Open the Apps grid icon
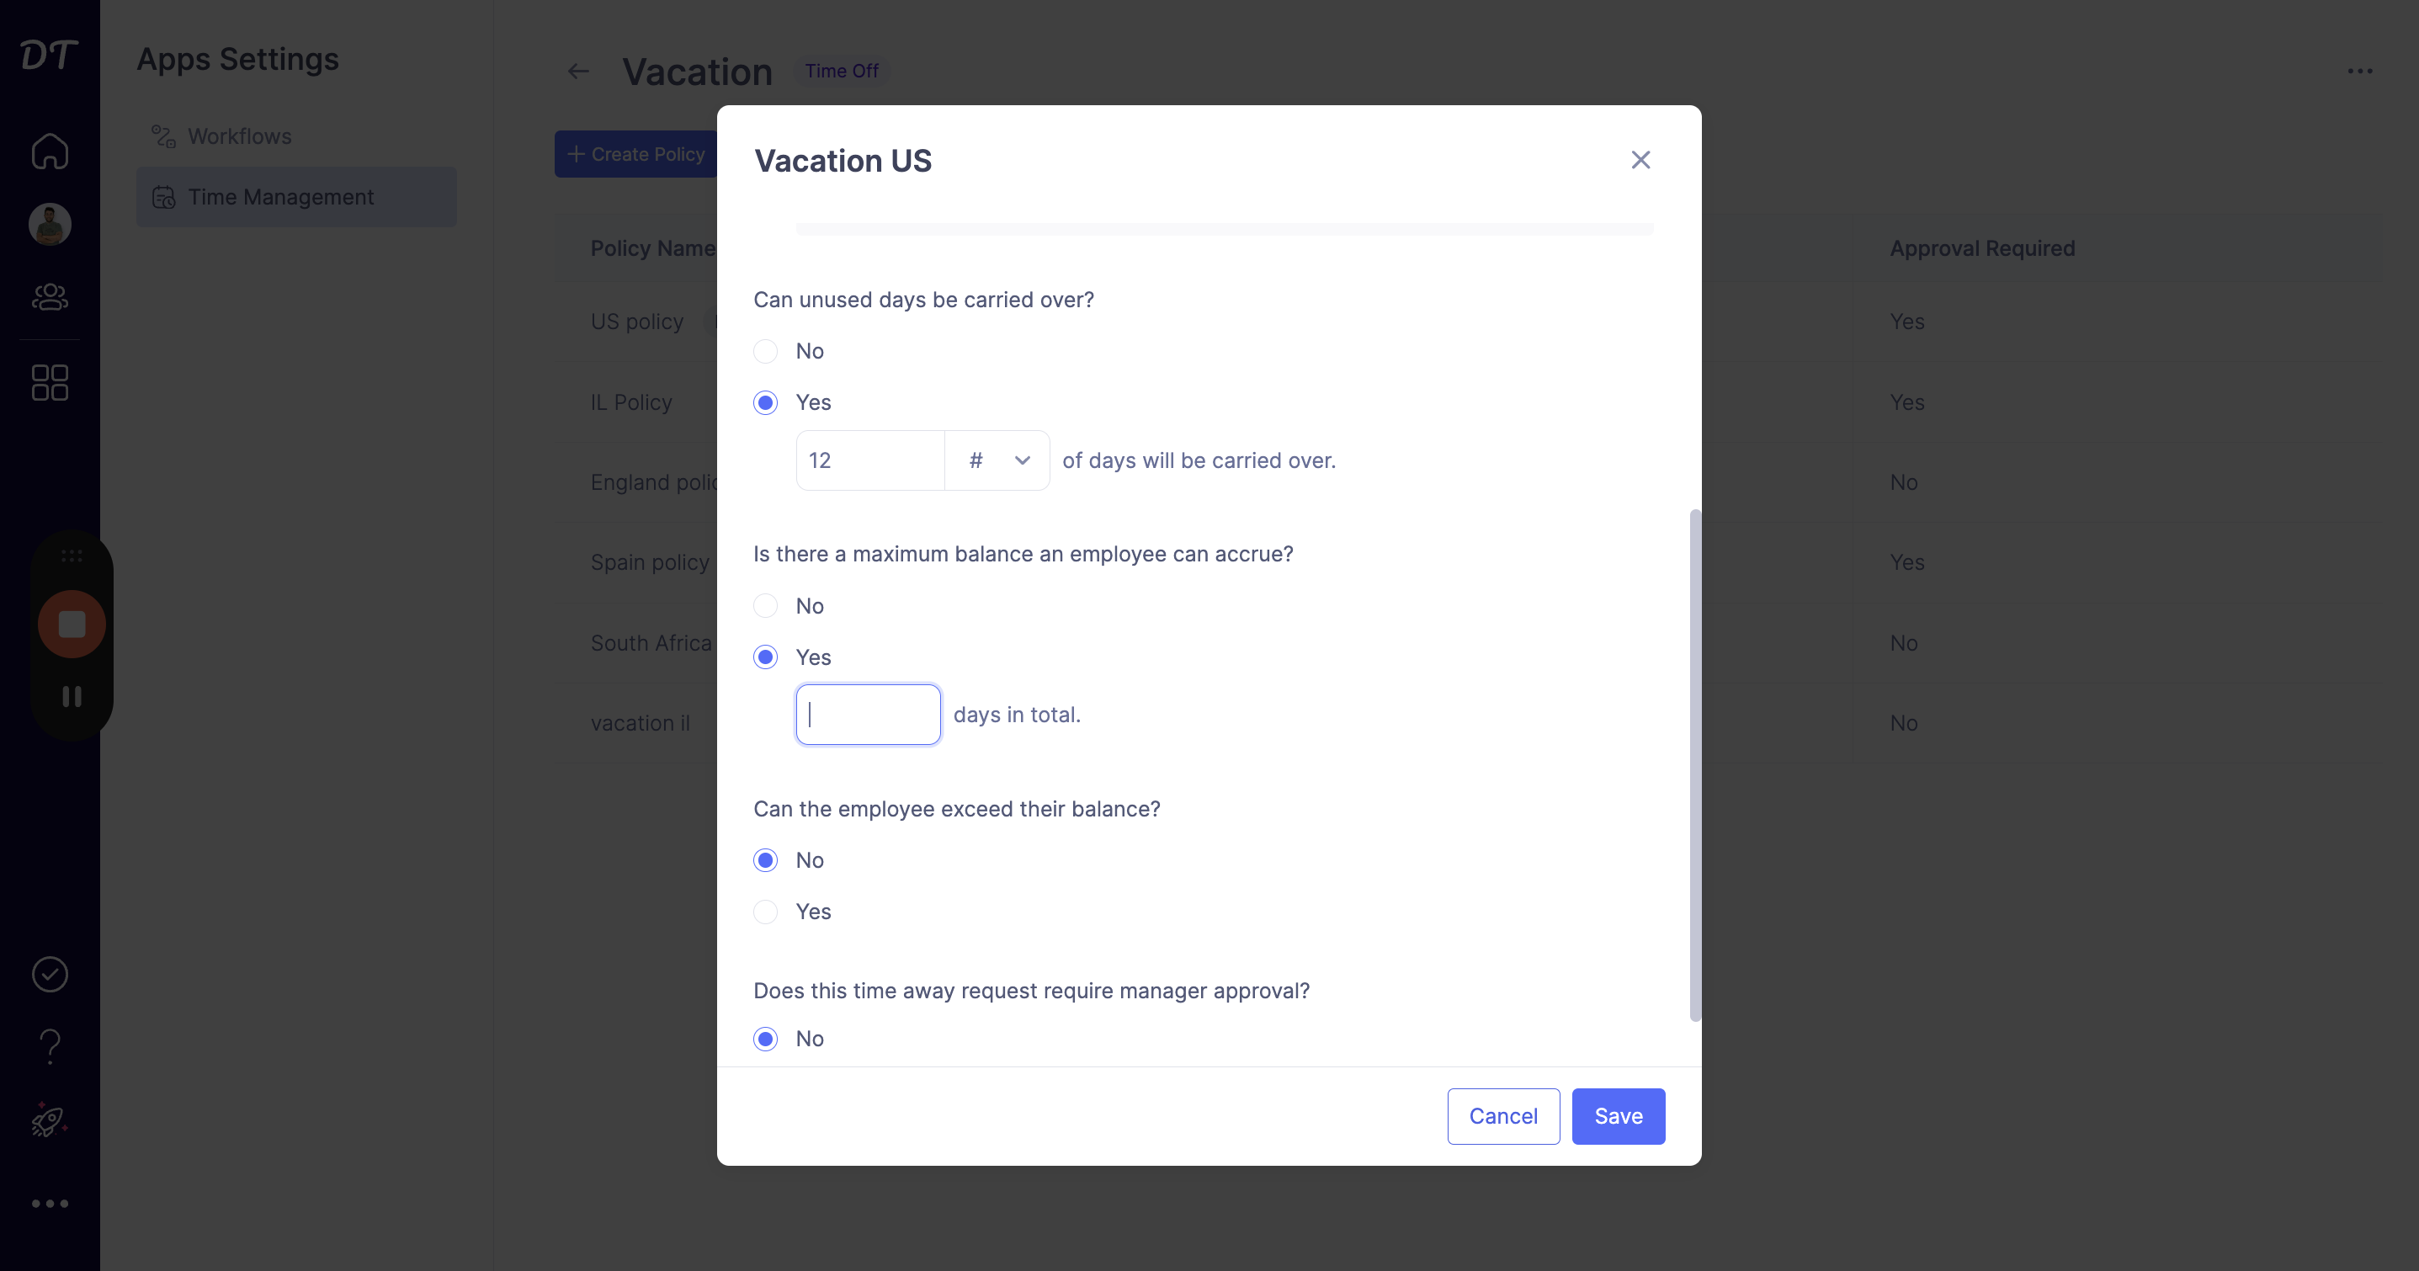Screen dimensions: 2419x1271 pos(50,383)
